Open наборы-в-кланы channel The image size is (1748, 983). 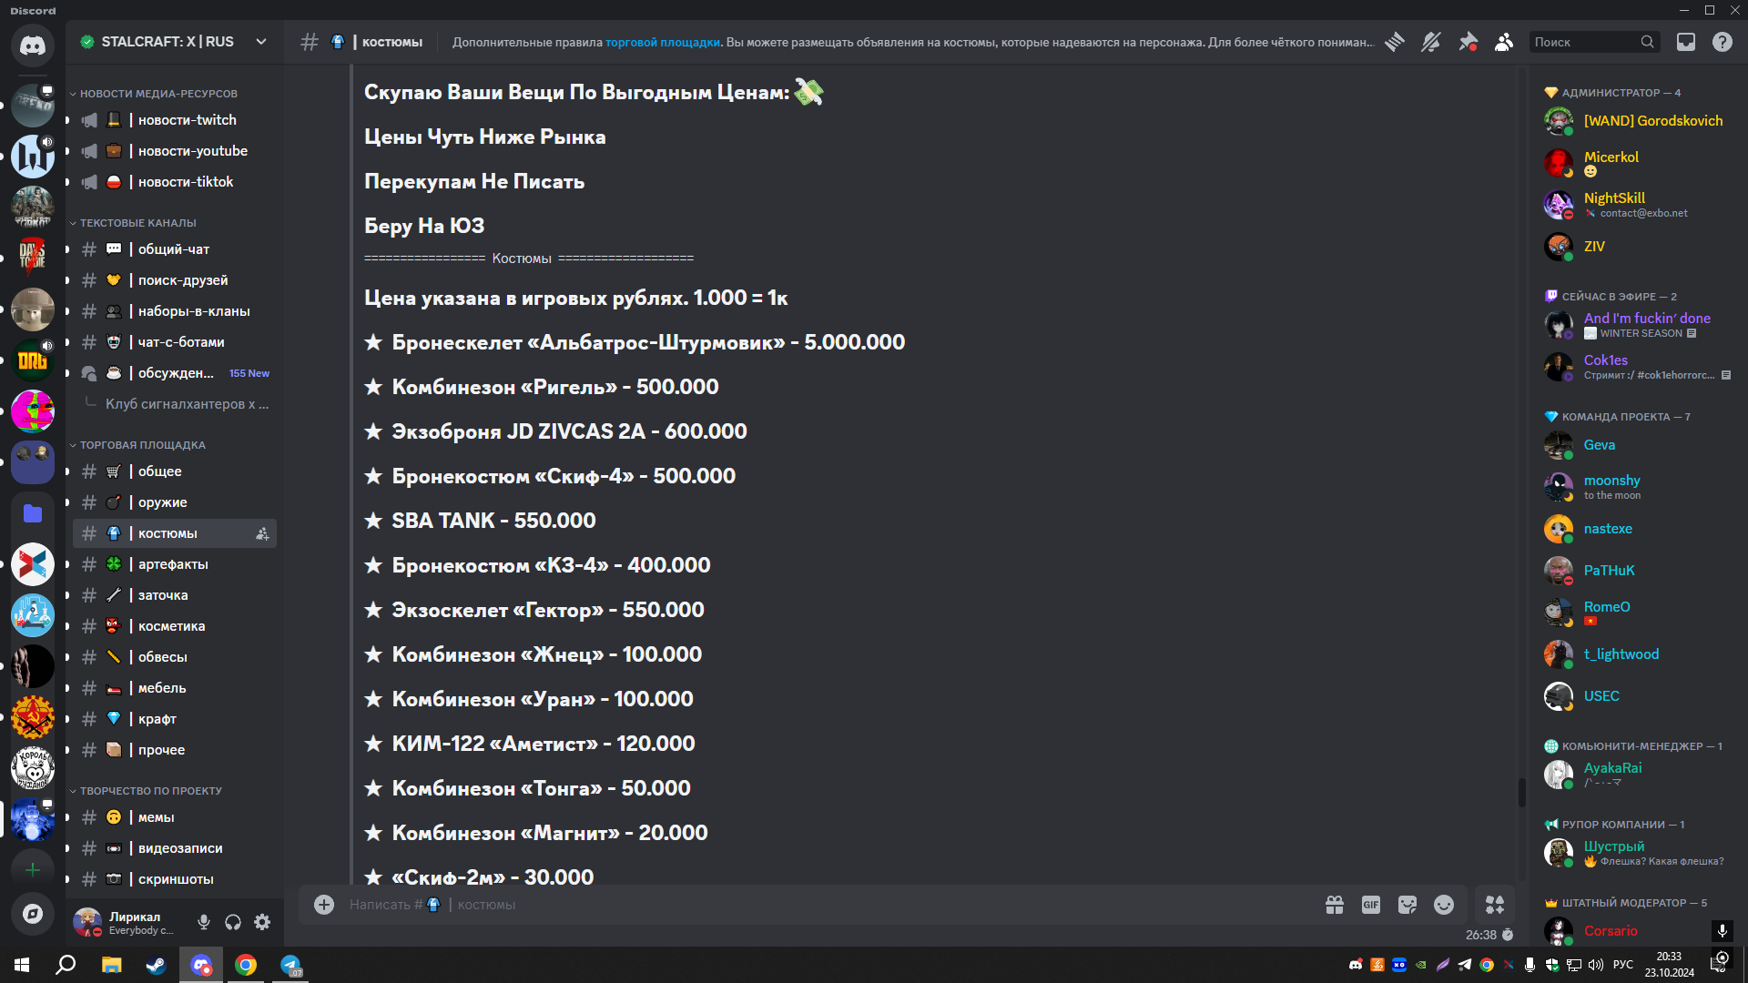click(x=175, y=311)
